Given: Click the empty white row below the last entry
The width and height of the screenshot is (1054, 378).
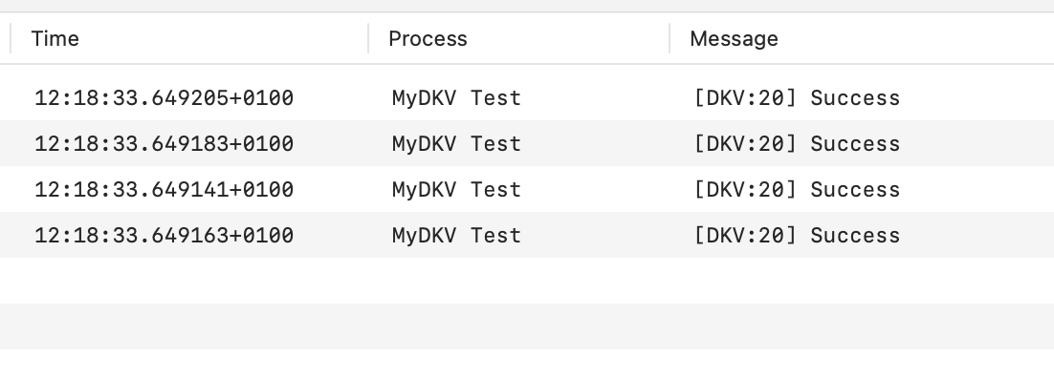Looking at the screenshot, I should pyautogui.click(x=527, y=281).
